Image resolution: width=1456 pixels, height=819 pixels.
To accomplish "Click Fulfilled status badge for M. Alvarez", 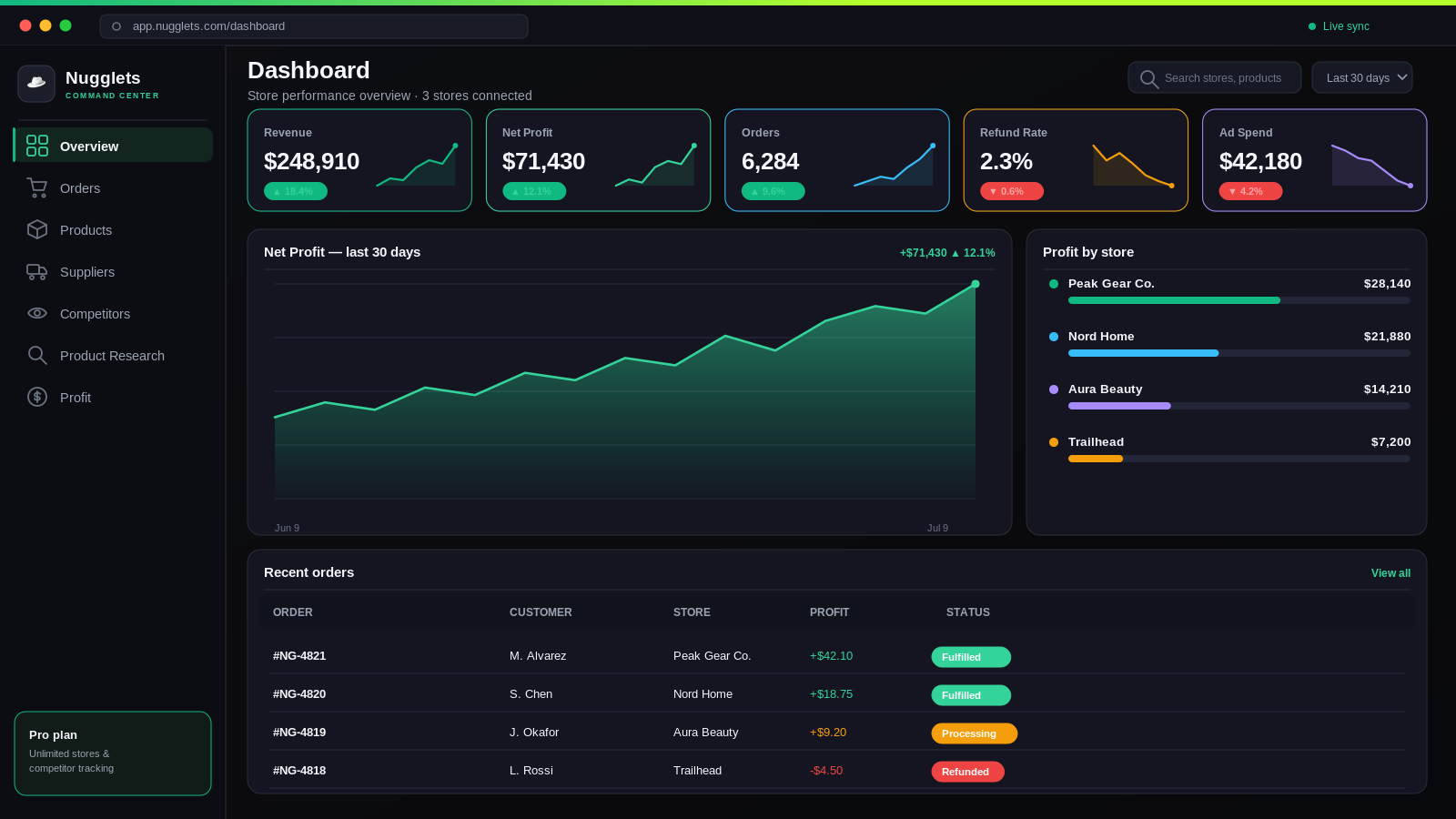I will (x=971, y=657).
